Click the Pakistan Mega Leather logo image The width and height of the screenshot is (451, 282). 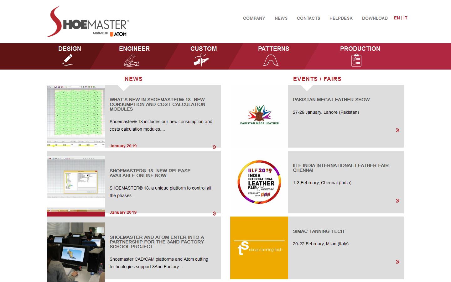(x=259, y=115)
